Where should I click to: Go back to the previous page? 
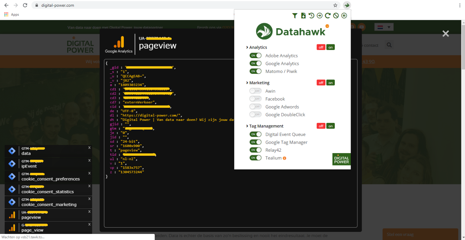coord(6,5)
